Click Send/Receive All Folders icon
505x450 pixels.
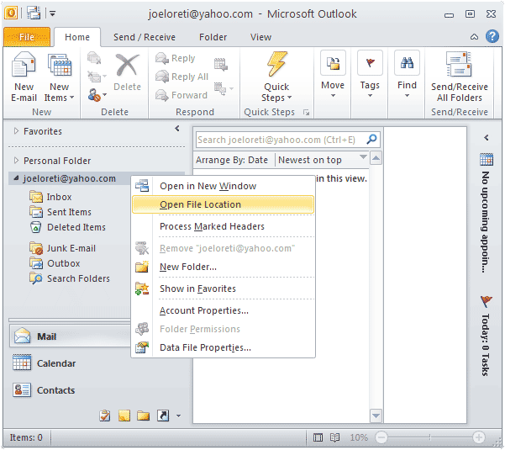pos(459,66)
